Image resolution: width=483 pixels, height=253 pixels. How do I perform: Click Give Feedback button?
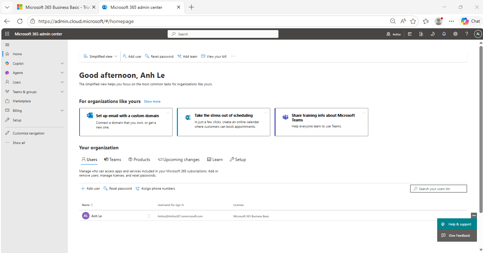point(457,236)
